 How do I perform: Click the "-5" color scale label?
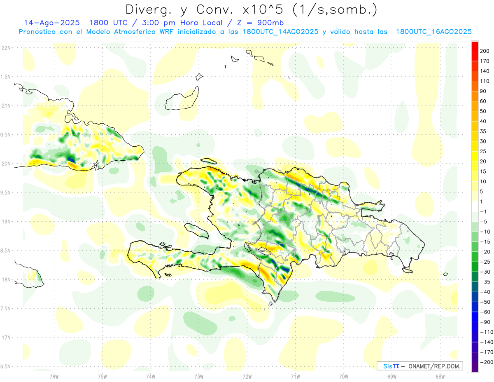point(485,222)
